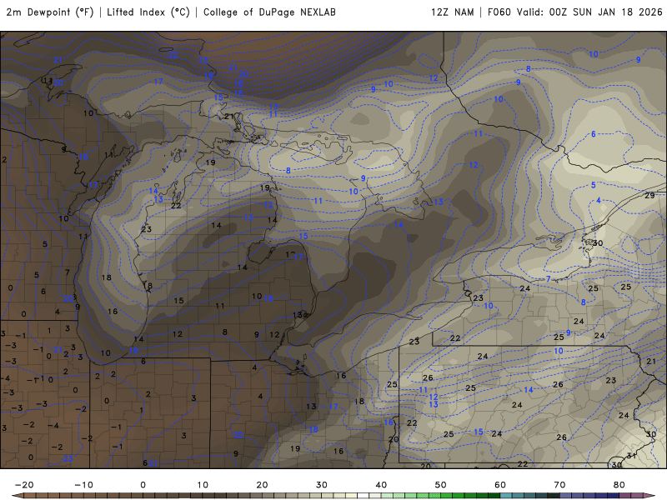Screen dimensions: 667x500
Task: Click the left arrow end of the color bar
Action: (x=18, y=495)
